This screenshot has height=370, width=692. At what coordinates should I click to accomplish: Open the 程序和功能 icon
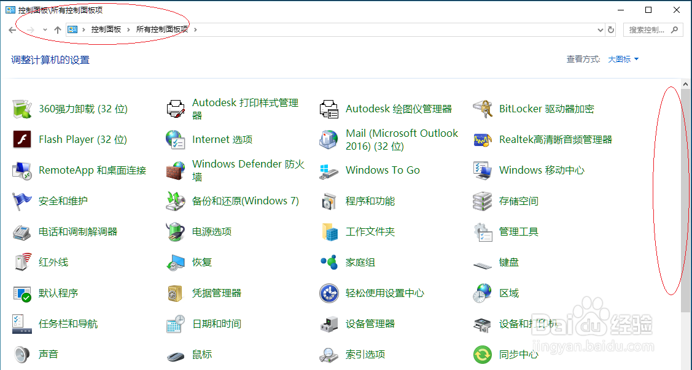tap(329, 201)
